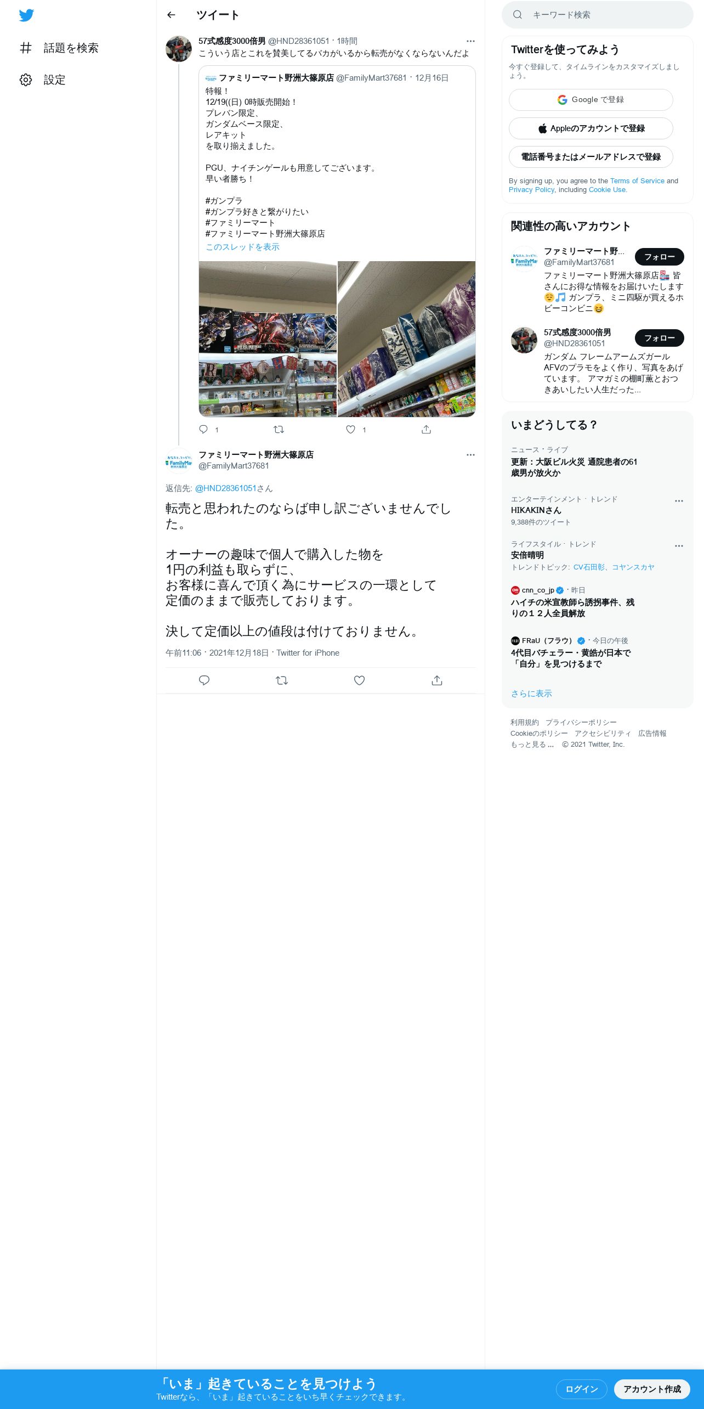Register with Google で登録 button
This screenshot has width=704, height=1409.
(591, 100)
